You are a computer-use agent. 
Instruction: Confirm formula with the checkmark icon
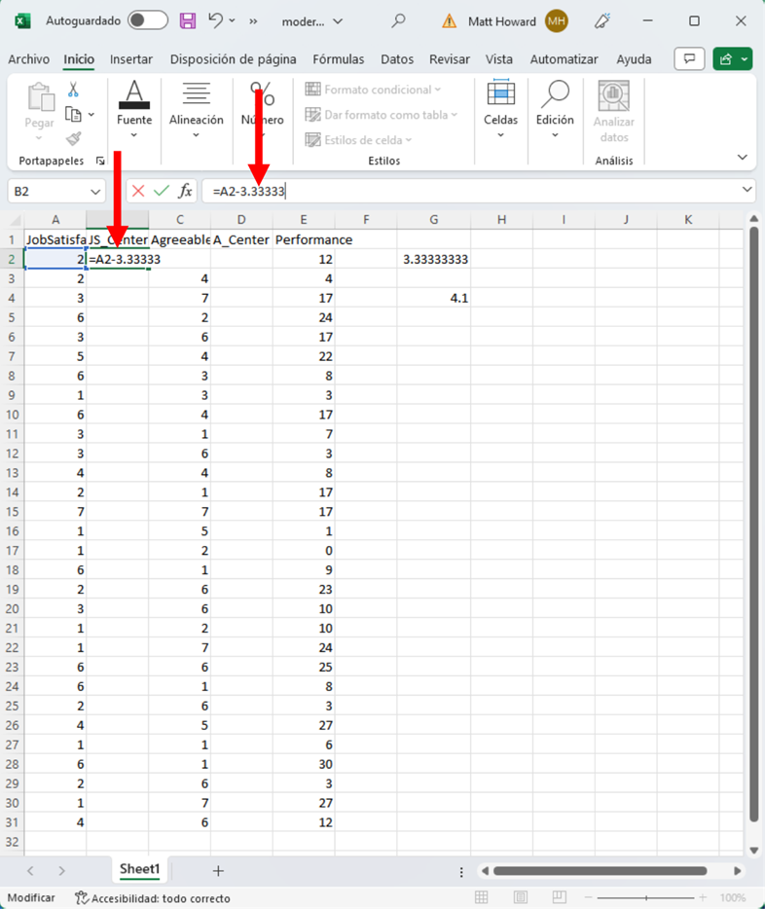(x=162, y=192)
